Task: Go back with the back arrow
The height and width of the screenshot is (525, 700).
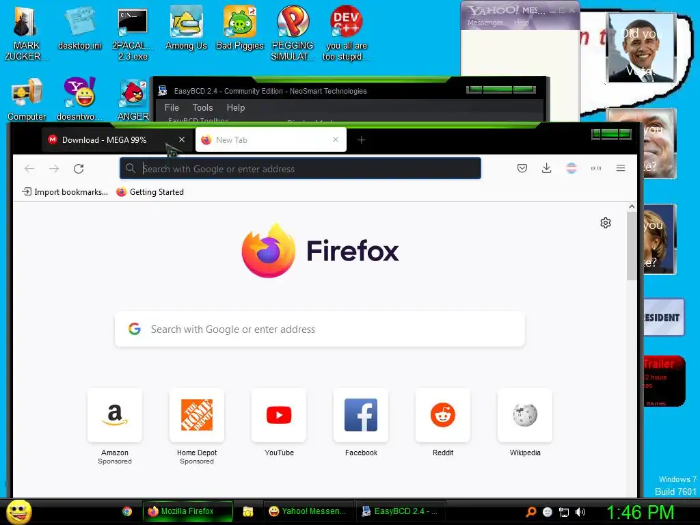Action: pos(29,169)
